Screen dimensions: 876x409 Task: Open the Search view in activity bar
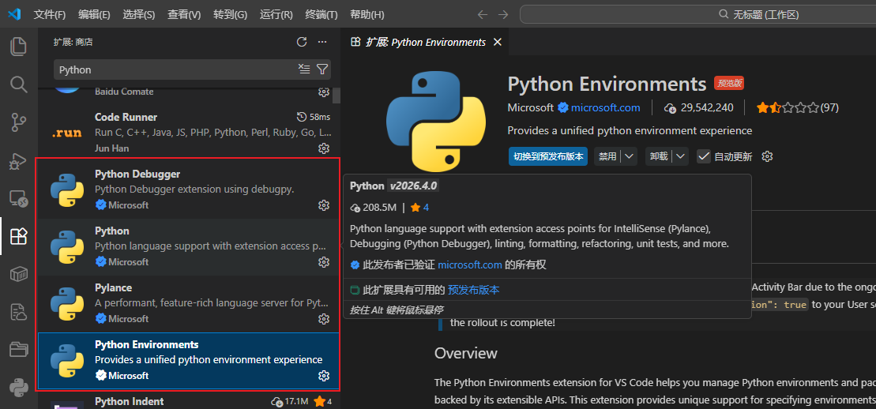(18, 84)
